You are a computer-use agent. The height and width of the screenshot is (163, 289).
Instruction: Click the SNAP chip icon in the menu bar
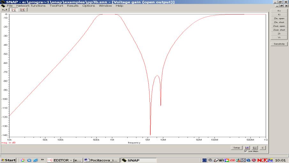click(x=3, y=6)
